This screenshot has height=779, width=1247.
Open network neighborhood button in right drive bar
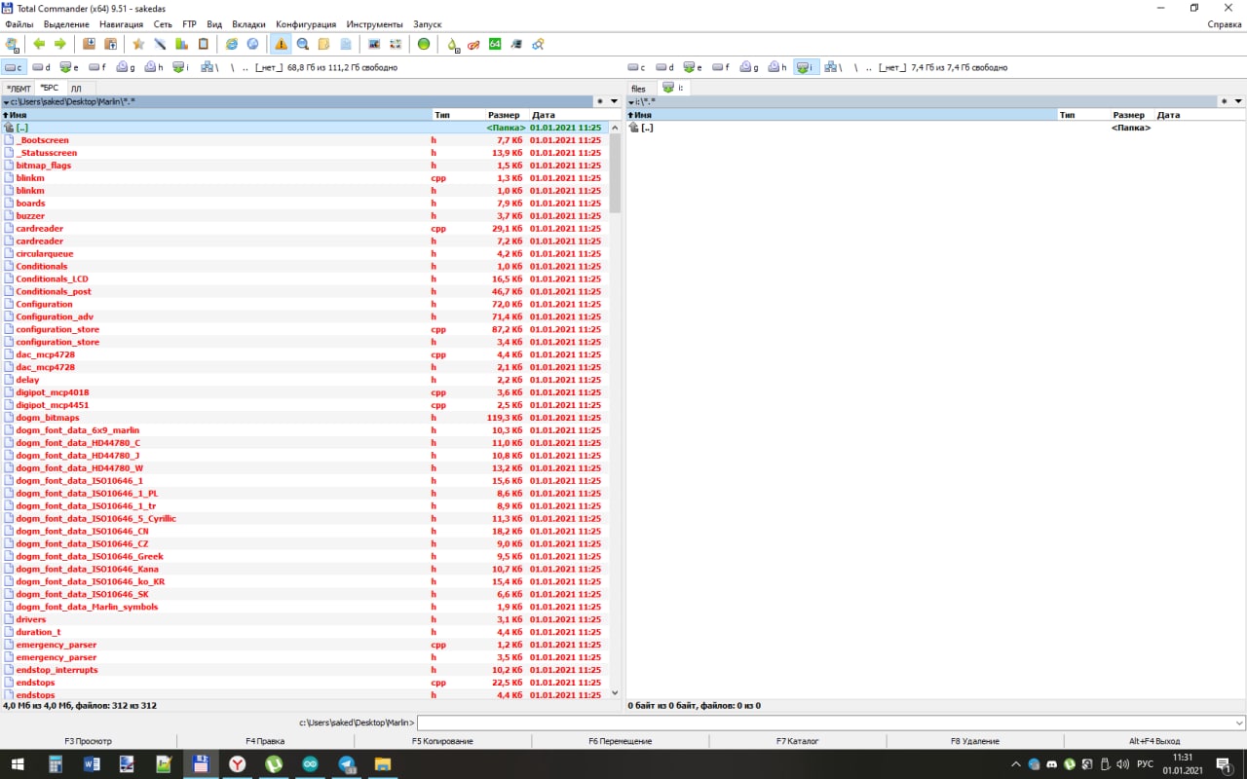point(832,67)
